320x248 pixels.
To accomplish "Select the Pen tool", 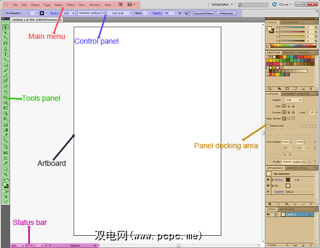I will (5, 49).
